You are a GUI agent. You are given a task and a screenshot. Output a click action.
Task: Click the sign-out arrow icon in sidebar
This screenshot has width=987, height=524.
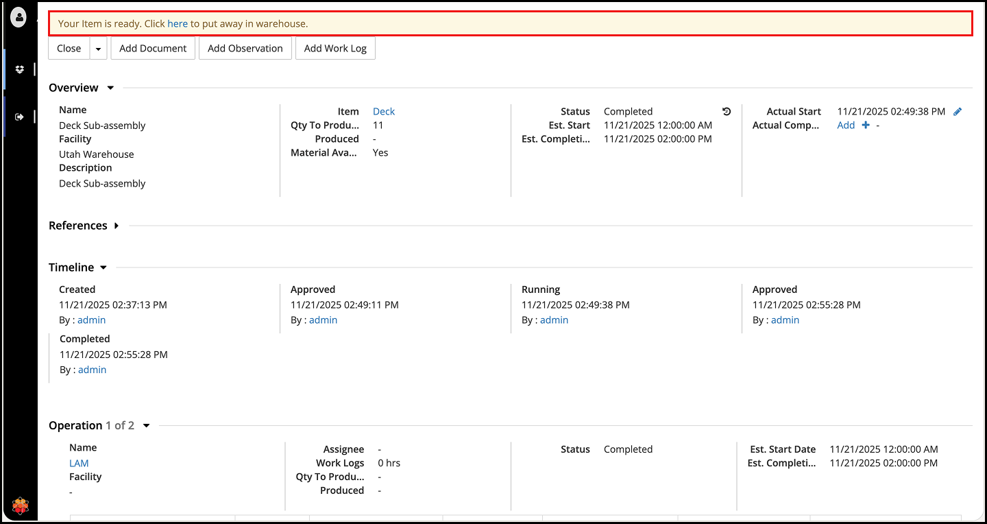tap(19, 117)
